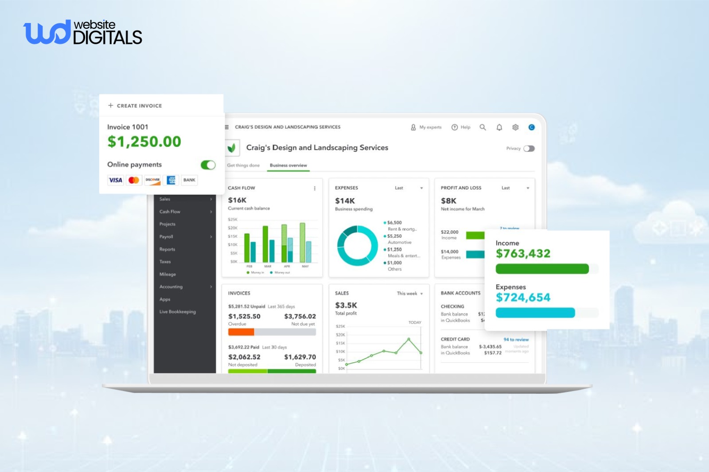Disable the Online payments toggle
Screen dimensions: 709x472
[208, 165]
